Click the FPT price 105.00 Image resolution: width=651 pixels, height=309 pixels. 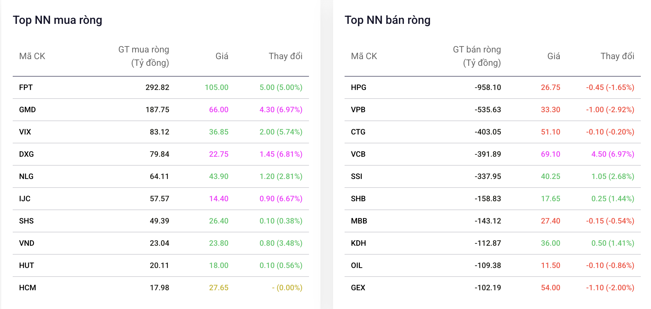tap(216, 87)
